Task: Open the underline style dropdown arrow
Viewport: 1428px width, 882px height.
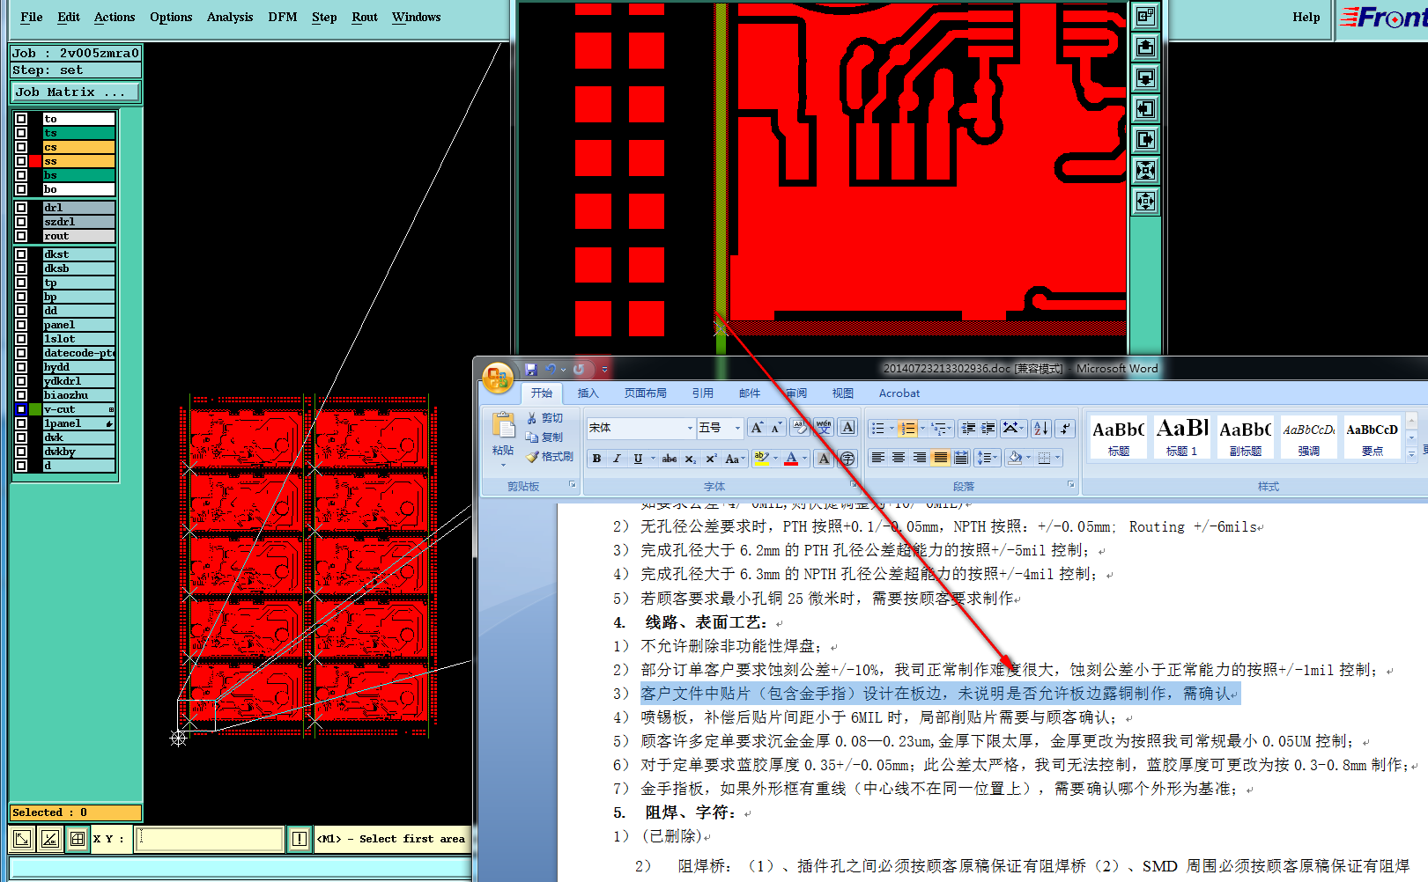Action: click(653, 459)
